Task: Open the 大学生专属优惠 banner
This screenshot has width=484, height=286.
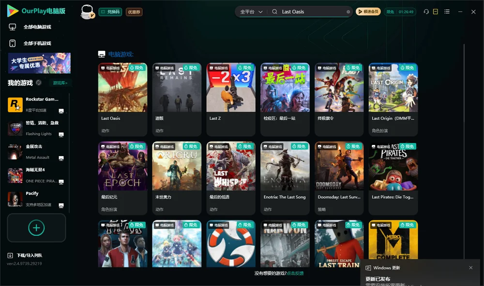Action: (x=39, y=63)
